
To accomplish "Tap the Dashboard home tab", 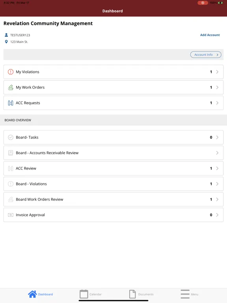I will click(x=40, y=294).
